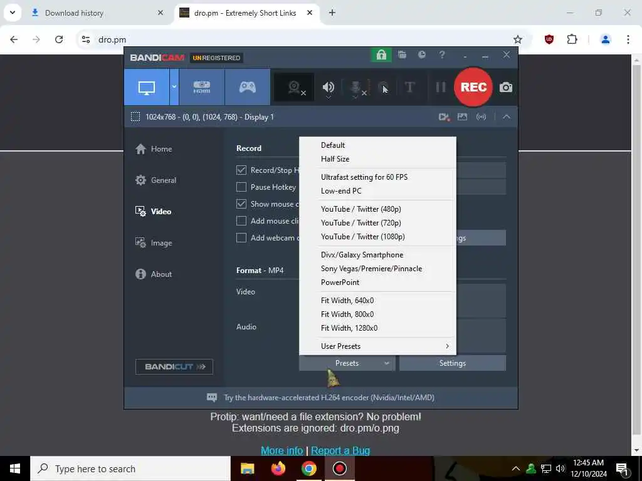Open format Settings button
Screen dimensions: 642x481
453,363
